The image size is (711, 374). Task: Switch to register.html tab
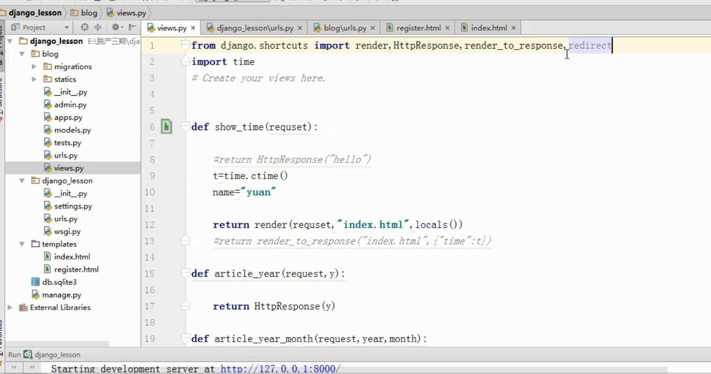(418, 28)
